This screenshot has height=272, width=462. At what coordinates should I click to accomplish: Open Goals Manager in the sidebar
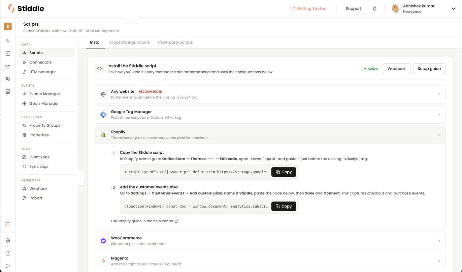(x=47, y=103)
